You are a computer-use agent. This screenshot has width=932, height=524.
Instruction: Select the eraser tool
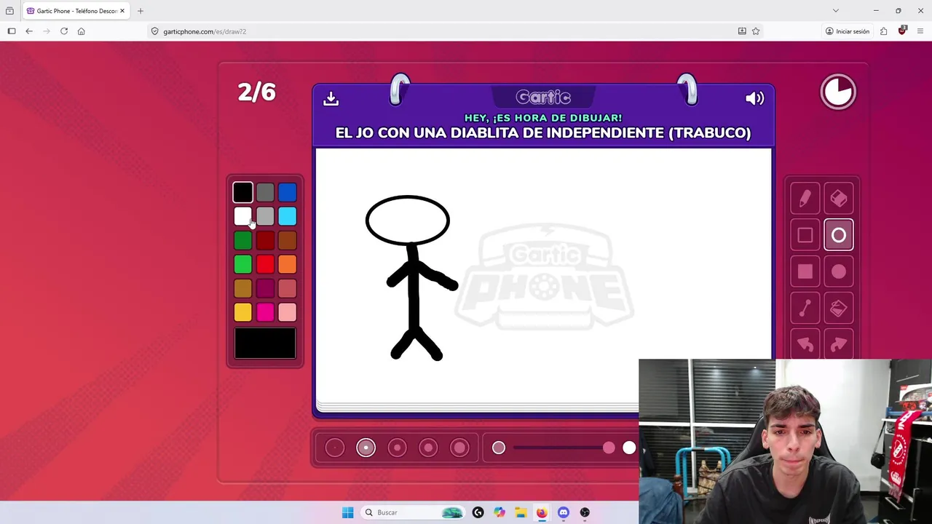tap(839, 199)
